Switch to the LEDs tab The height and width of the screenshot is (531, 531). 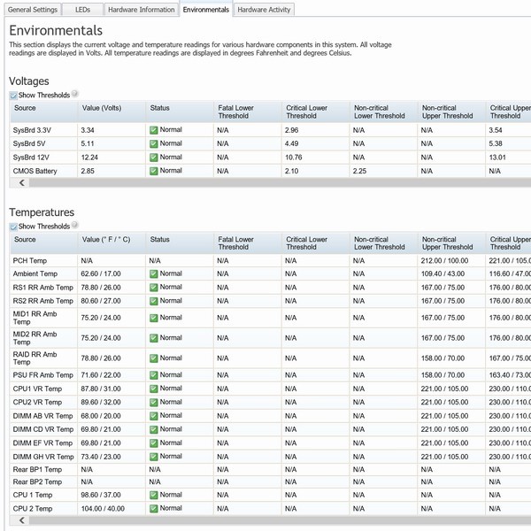pyautogui.click(x=82, y=10)
